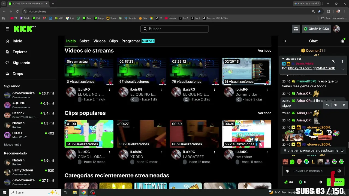
Task: Pin Arisu_CR's "al fin consegui" message
Action: [336, 105]
